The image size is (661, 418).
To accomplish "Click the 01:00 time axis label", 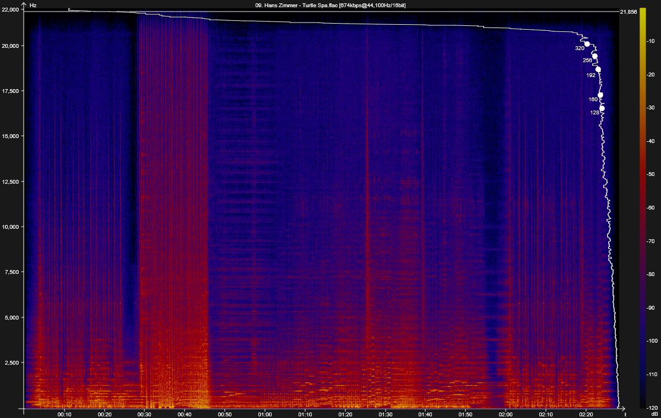I will [x=265, y=414].
